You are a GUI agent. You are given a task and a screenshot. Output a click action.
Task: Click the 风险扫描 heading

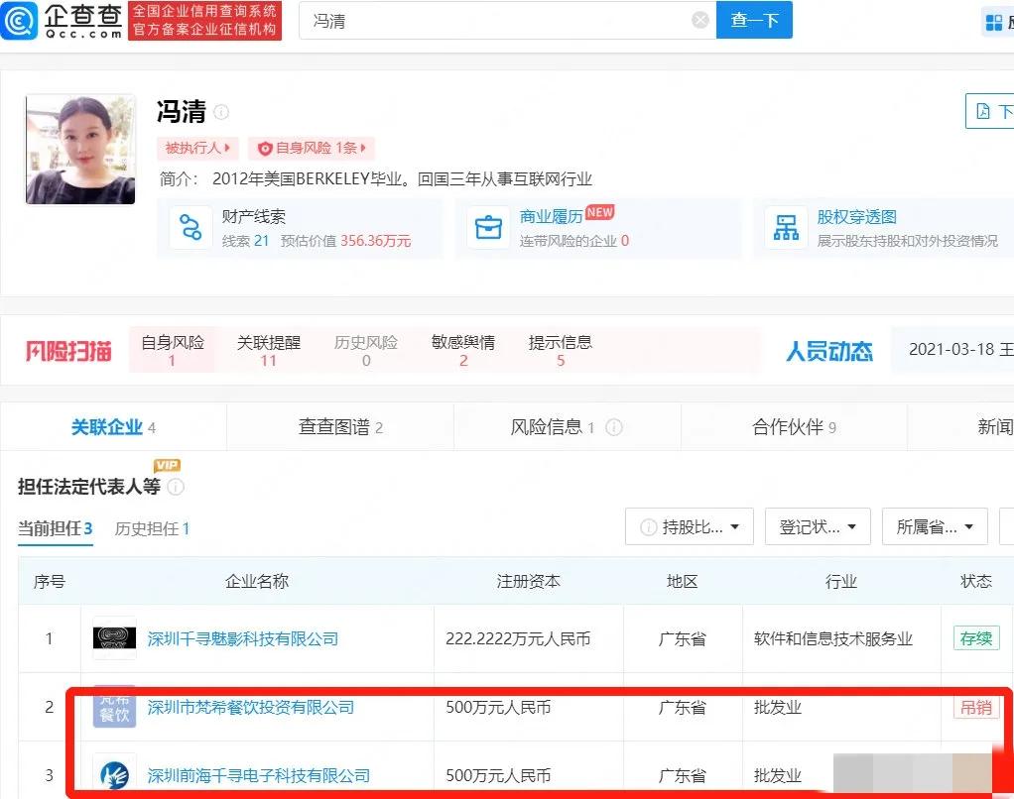coord(67,351)
